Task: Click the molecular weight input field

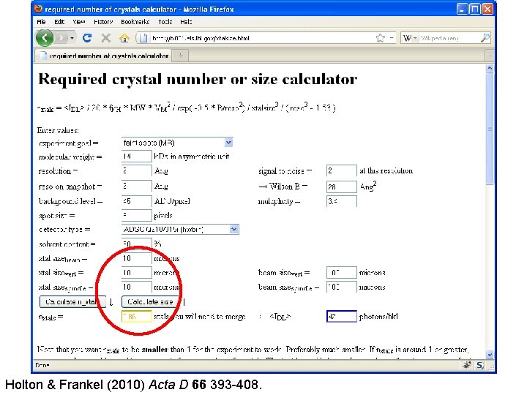Action: pyautogui.click(x=136, y=157)
